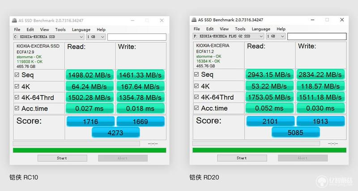Screen dimensions: 358x191
Task: Expand the C: KIOXIA-EXCERIA SSD drive dropdown
Action: point(49,37)
